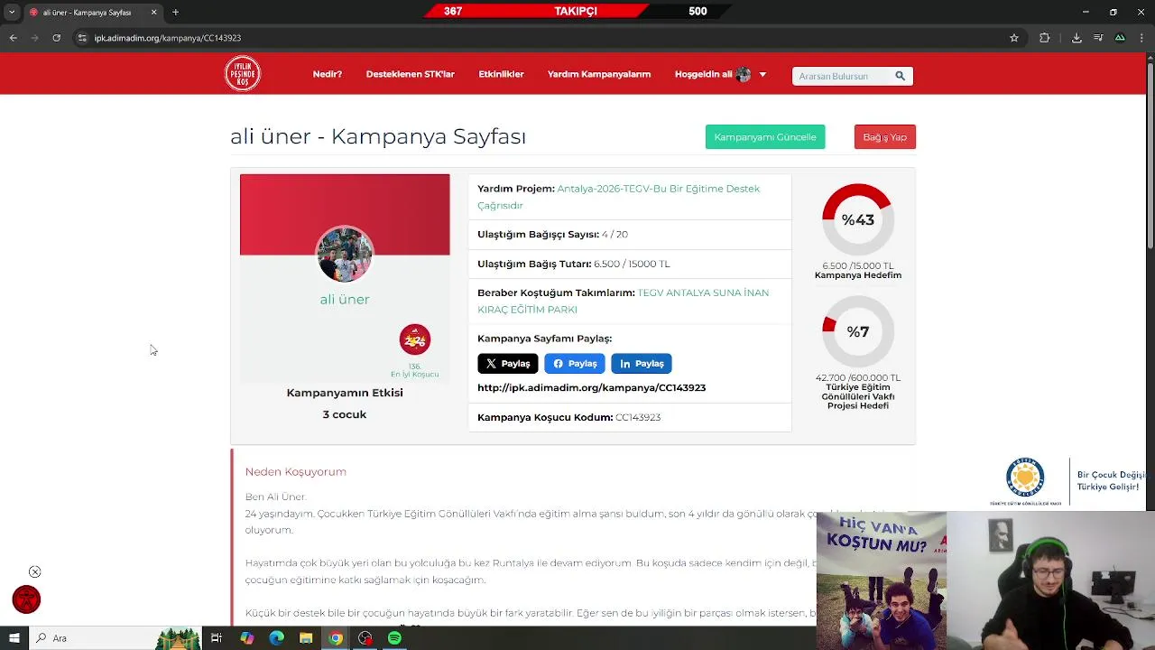Open the 'Etkinlikler' menu item
Viewport: 1155px width, 650px height.
click(501, 74)
